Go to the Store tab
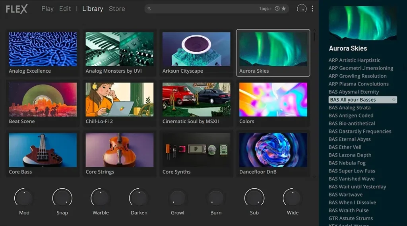Screen dimensions: 407x226 pos(117,9)
